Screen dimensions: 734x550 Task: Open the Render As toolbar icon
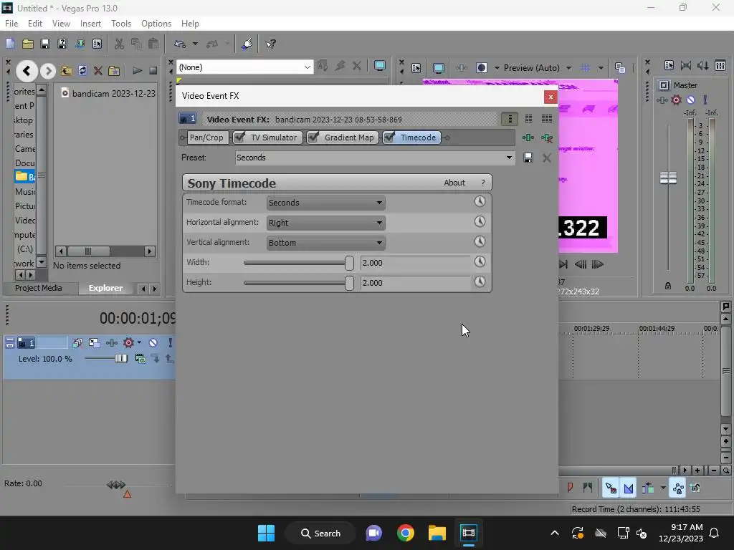click(x=80, y=44)
